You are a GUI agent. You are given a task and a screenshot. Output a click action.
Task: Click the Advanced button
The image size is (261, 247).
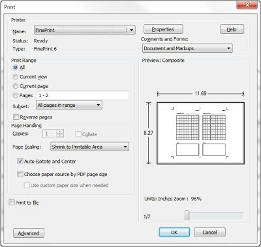pos(29,233)
